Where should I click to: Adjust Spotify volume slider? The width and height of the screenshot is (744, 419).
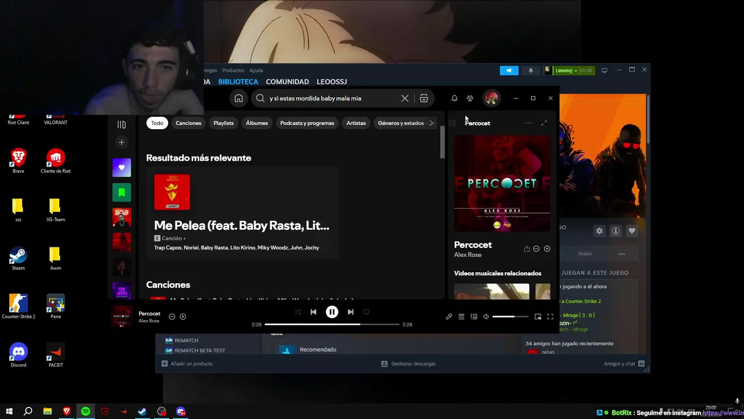tap(510, 317)
